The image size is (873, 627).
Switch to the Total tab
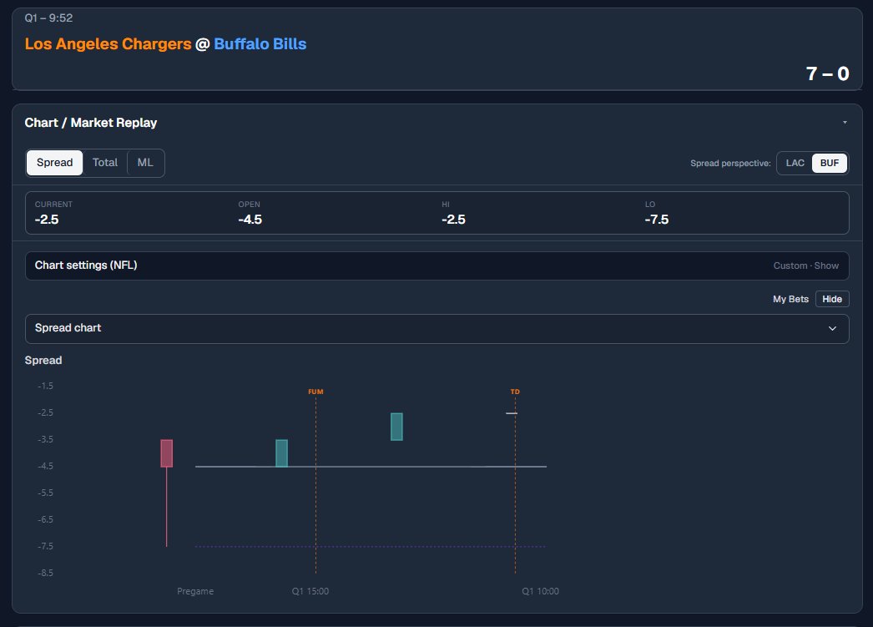tap(104, 163)
